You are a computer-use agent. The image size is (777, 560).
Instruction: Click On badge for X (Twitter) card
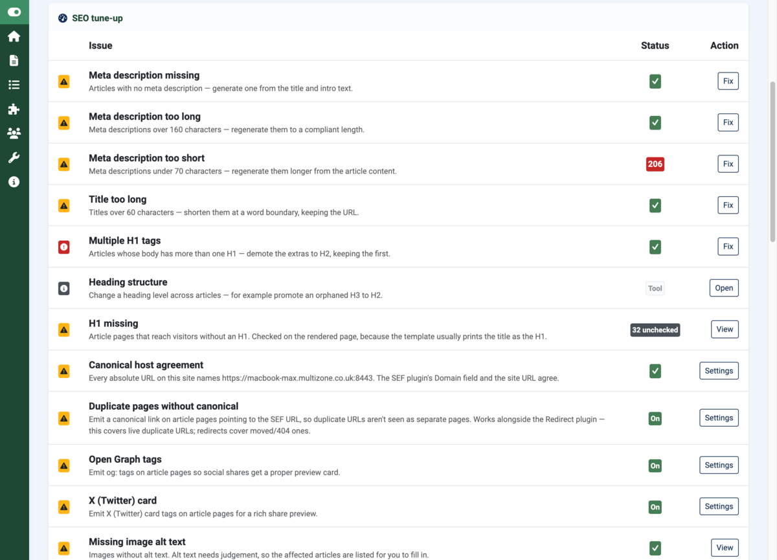pos(655,508)
